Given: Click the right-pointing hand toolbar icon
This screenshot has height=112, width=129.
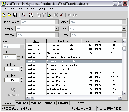Looking at the screenshot, I should [75, 15].
